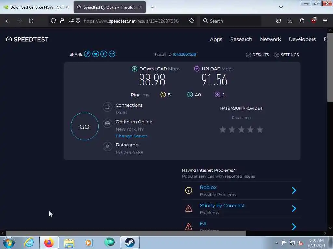The image size is (333, 249).
Task: Rate provider one star
Action: point(222,129)
